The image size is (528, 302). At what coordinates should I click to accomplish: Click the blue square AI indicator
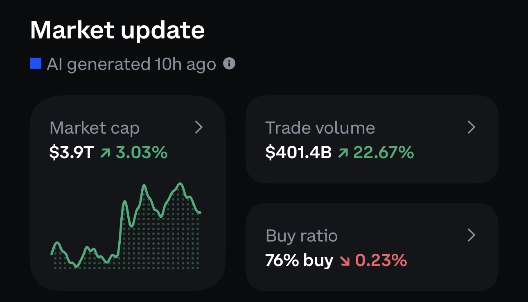click(36, 64)
